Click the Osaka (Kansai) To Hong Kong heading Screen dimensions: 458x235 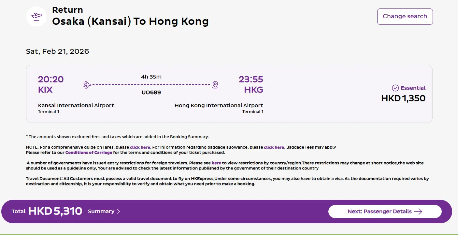pos(130,22)
